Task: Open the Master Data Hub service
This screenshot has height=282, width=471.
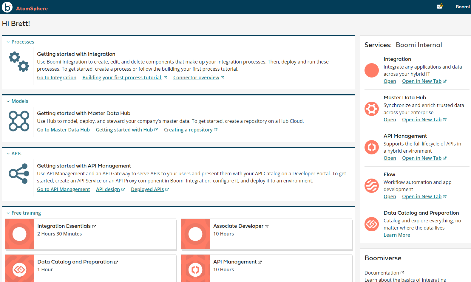Action: (x=390, y=120)
